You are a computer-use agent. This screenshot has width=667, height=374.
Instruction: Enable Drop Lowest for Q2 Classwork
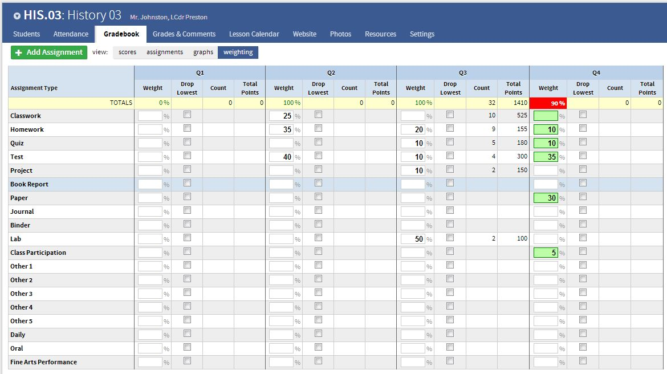point(319,116)
